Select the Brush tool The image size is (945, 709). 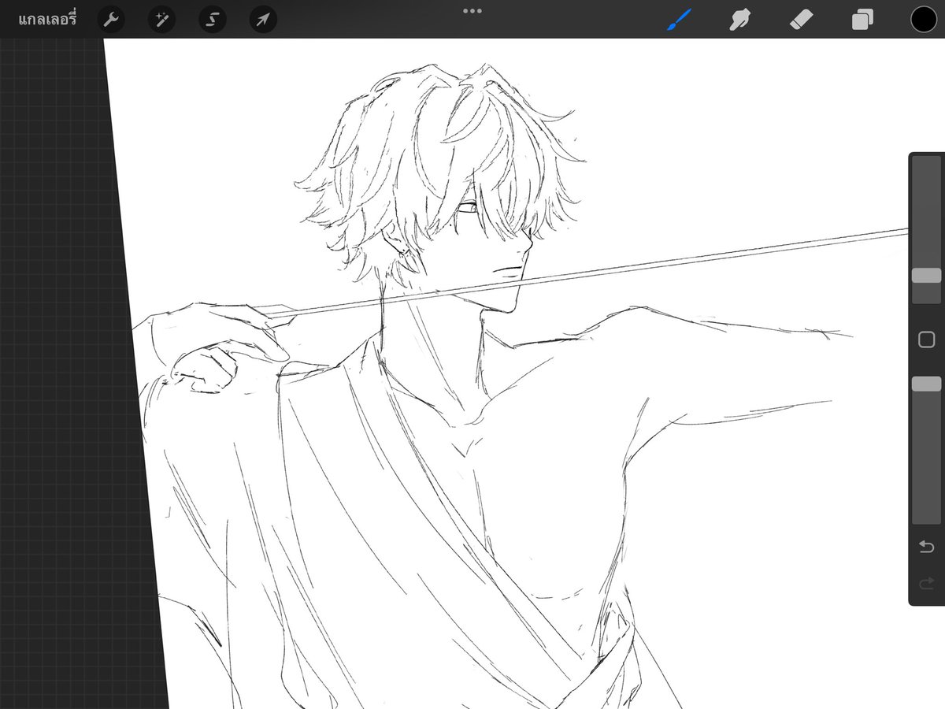click(x=679, y=19)
